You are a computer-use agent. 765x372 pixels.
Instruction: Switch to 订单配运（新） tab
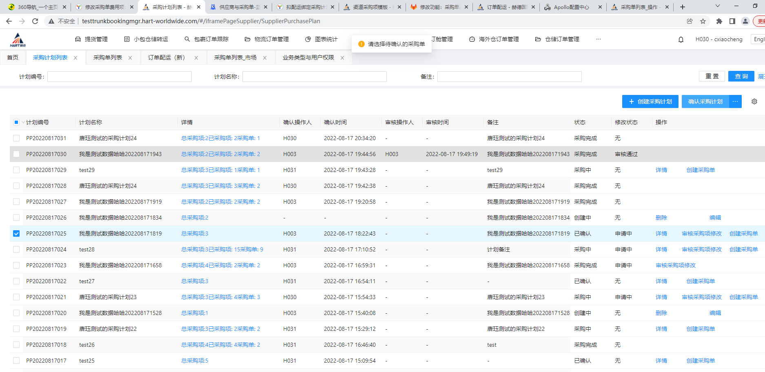pos(166,58)
